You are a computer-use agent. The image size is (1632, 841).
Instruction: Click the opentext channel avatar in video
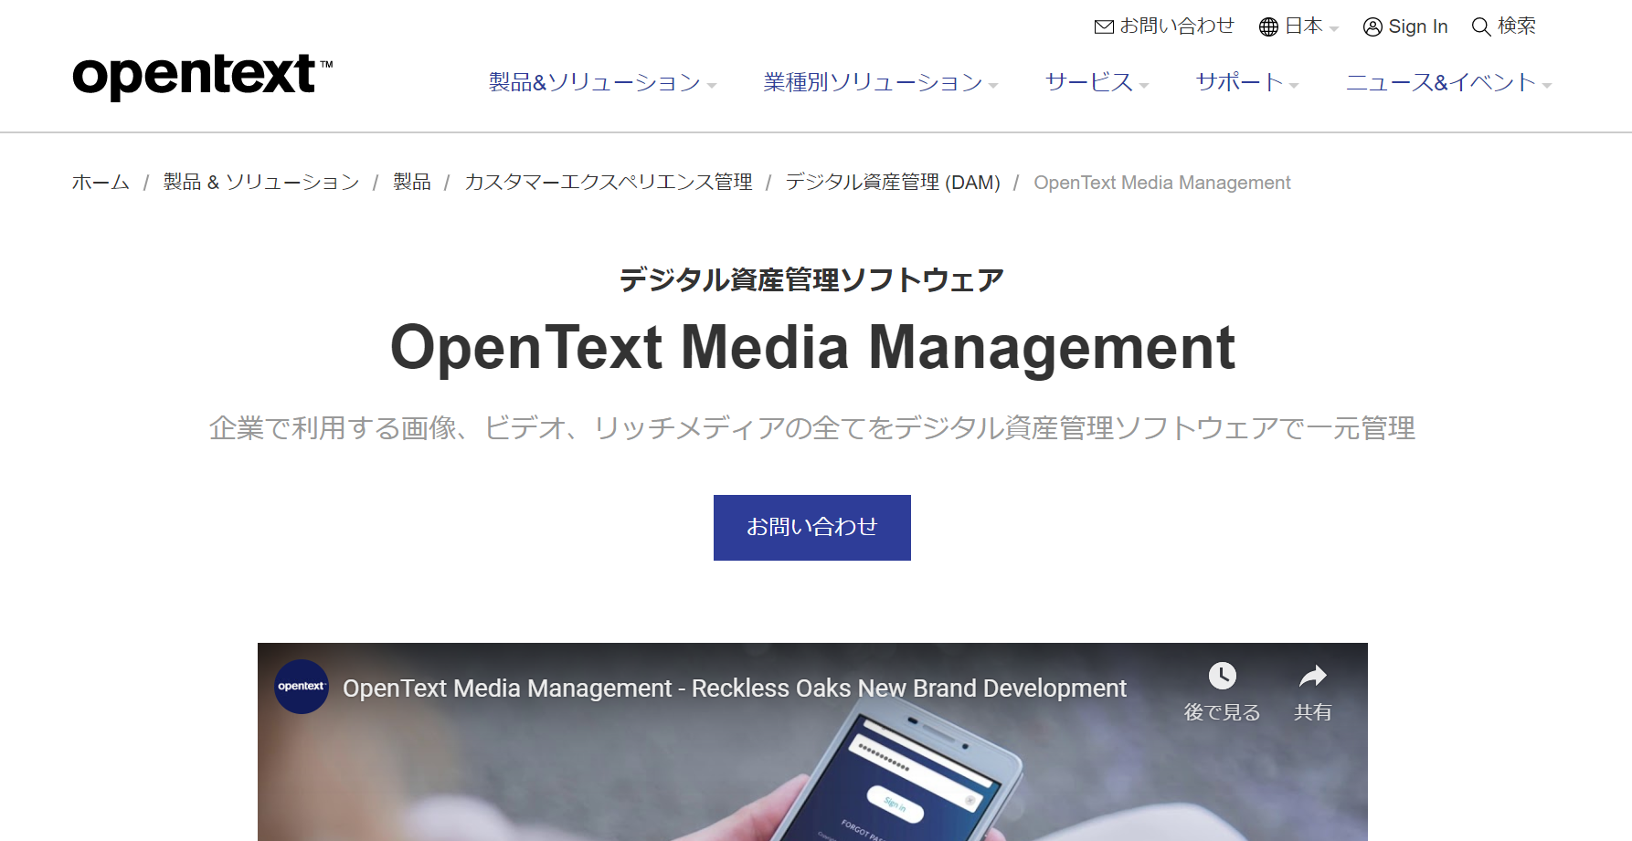[302, 687]
